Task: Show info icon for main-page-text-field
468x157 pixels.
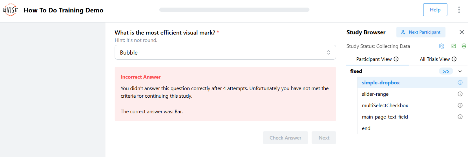Action: coord(460,117)
